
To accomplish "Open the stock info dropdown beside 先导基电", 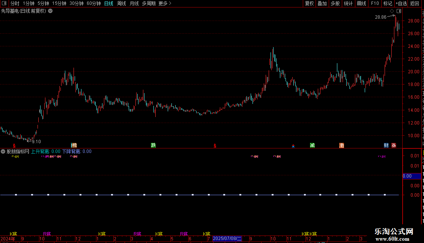I will click(50, 11).
